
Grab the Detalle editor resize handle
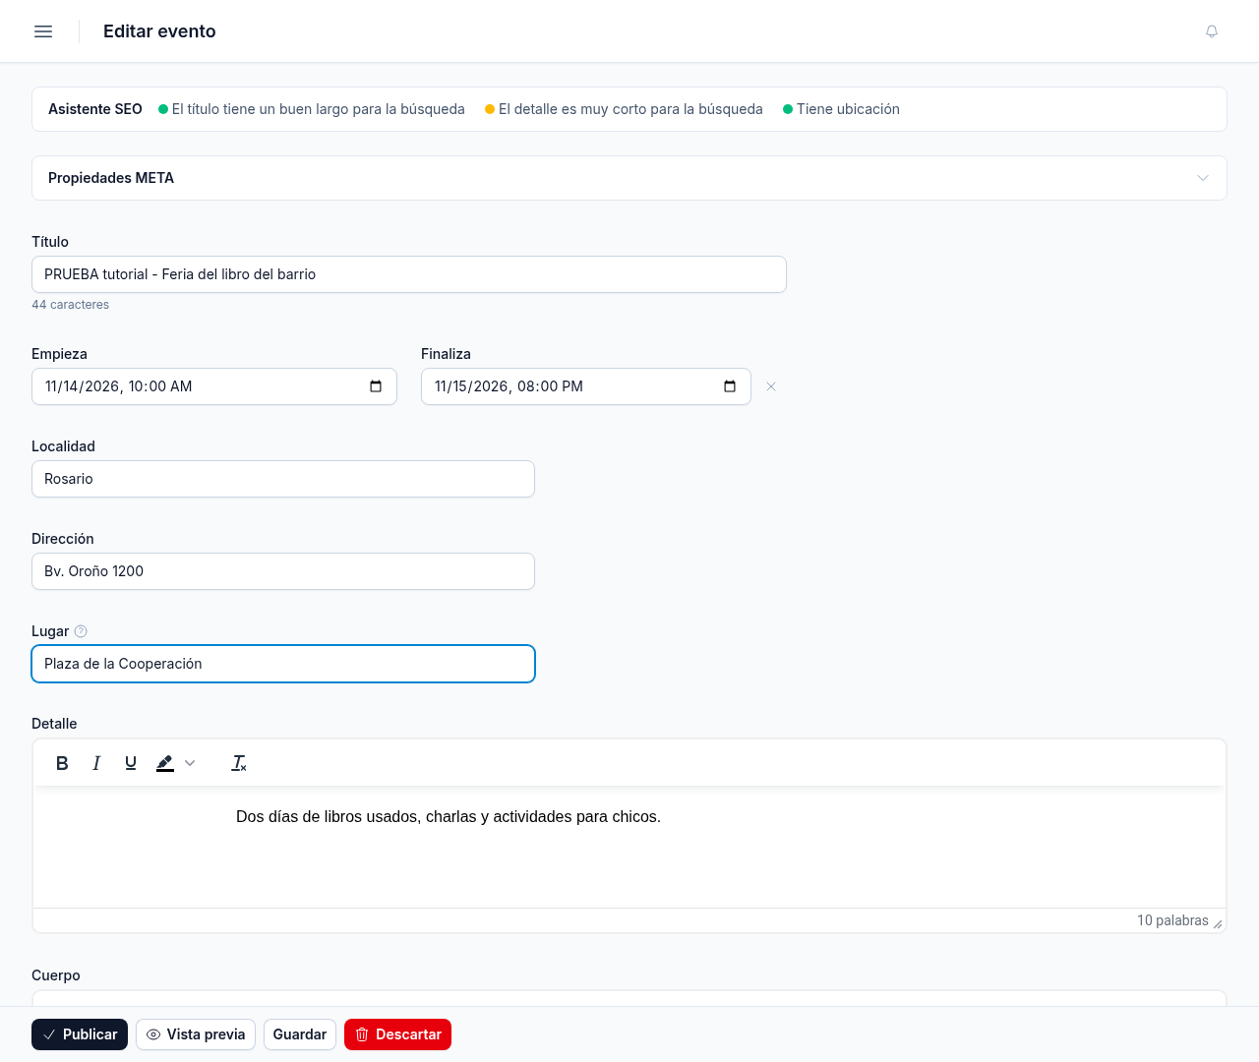point(1218,923)
